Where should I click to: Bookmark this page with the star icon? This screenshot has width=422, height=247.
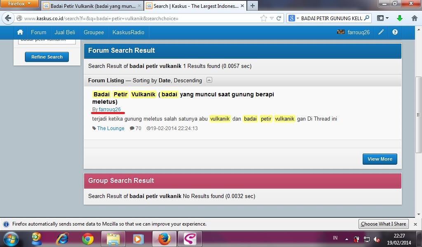263,18
